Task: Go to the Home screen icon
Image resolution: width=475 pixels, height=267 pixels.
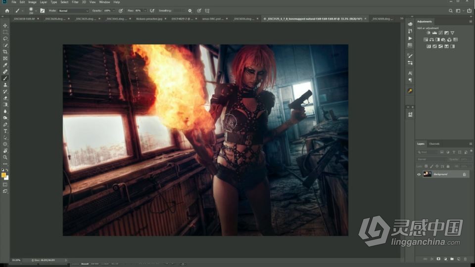Action: click(x=7, y=10)
